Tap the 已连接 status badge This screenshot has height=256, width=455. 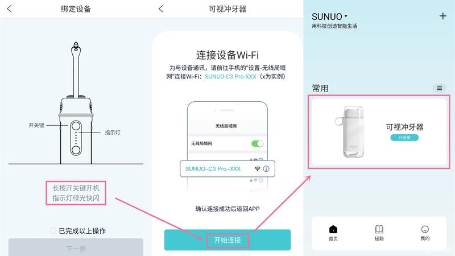tap(404, 138)
